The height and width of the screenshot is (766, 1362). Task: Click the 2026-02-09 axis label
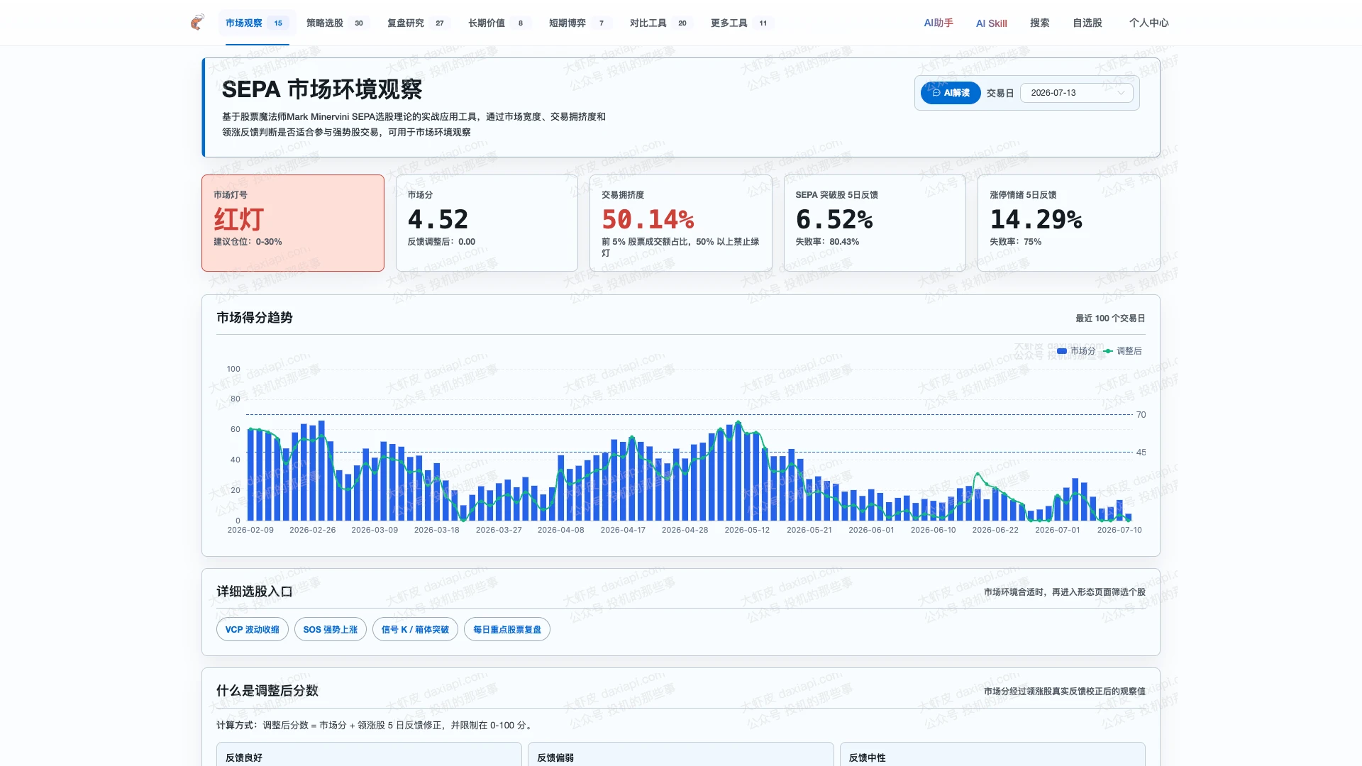[250, 530]
